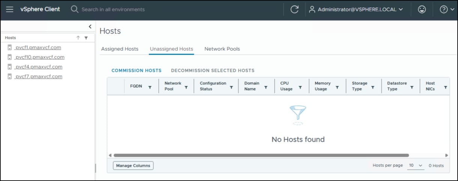
Task: Click host icon beside pvcf10.pmaxvcf.com
Action: [10, 57]
